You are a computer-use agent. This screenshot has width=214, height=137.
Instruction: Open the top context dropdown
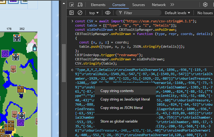click(x=94, y=13)
